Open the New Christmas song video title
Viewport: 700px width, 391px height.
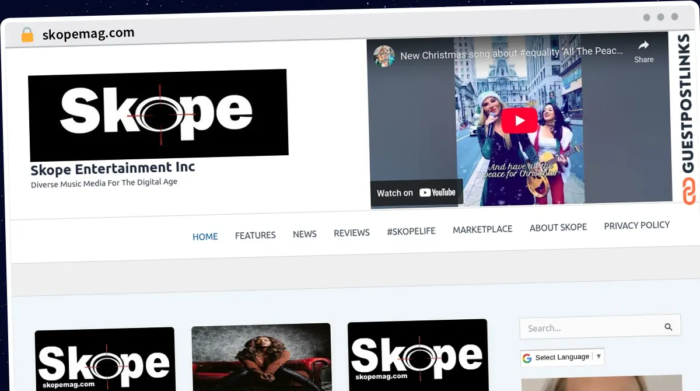[512, 54]
